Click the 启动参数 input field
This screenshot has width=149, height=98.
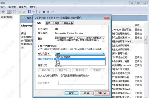click(x=82, y=83)
